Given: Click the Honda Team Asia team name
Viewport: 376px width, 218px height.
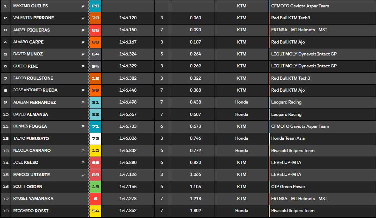Looking at the screenshot, I should click(x=288, y=138).
